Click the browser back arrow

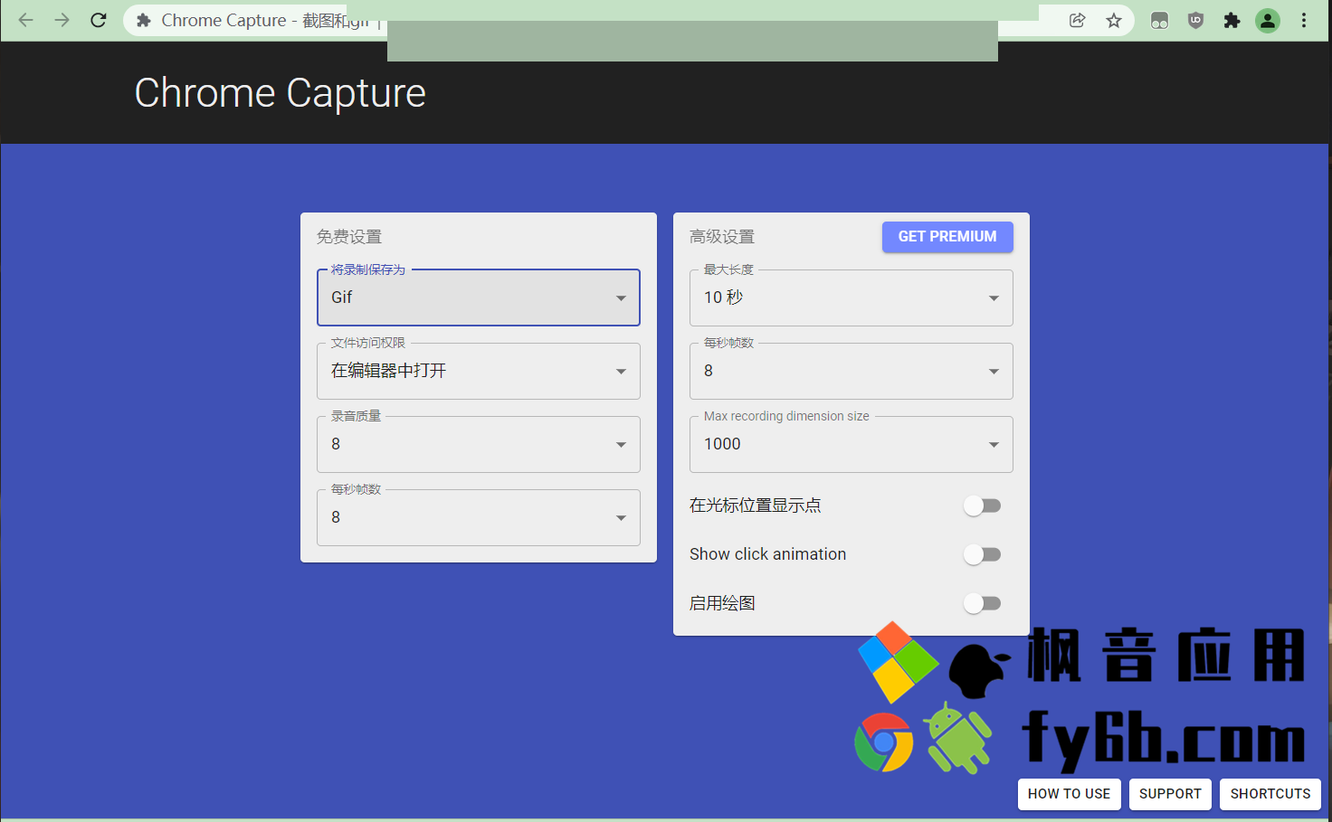pyautogui.click(x=25, y=20)
